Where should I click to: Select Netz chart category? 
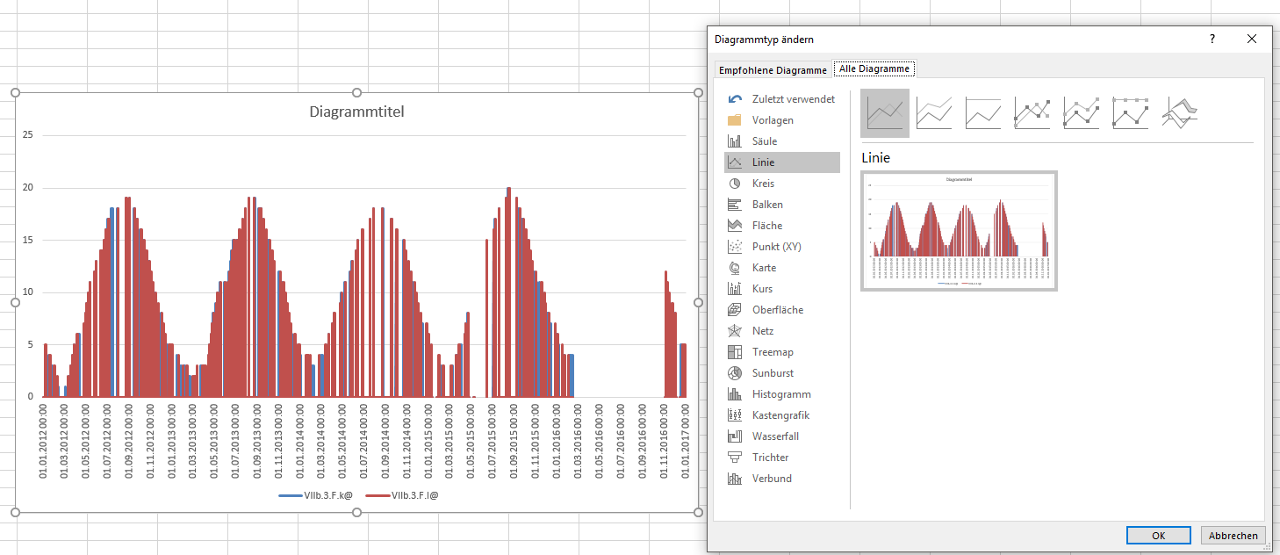[x=782, y=331]
